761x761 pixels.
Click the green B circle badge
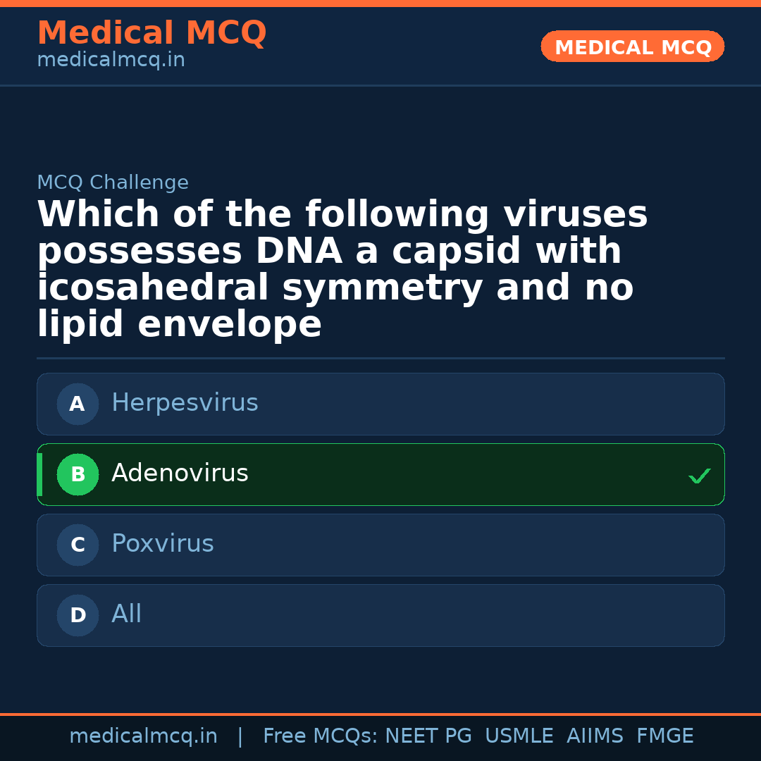(x=78, y=475)
